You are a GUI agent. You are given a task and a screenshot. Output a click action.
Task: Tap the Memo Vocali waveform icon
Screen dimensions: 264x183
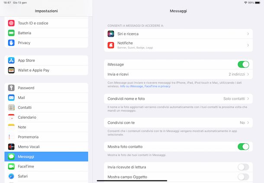click(x=11, y=147)
